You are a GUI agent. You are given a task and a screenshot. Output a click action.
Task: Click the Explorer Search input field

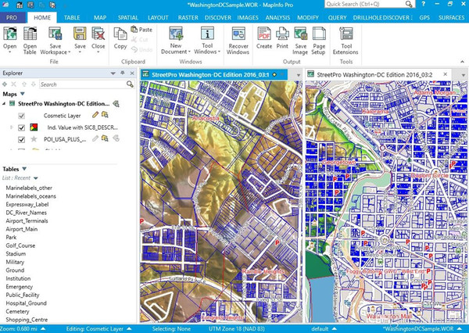83,84
